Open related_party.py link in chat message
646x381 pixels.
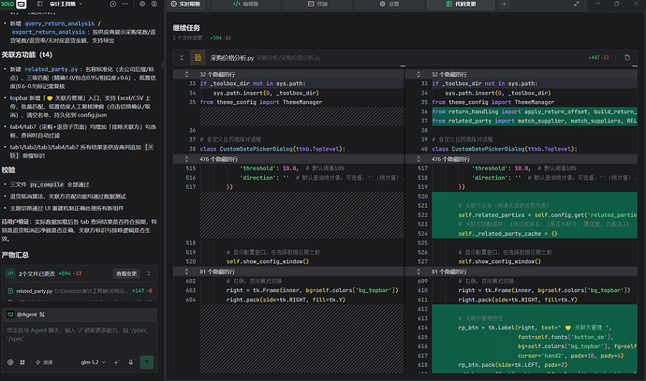(x=51, y=69)
